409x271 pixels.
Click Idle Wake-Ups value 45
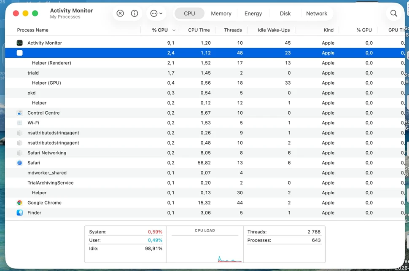pos(288,43)
